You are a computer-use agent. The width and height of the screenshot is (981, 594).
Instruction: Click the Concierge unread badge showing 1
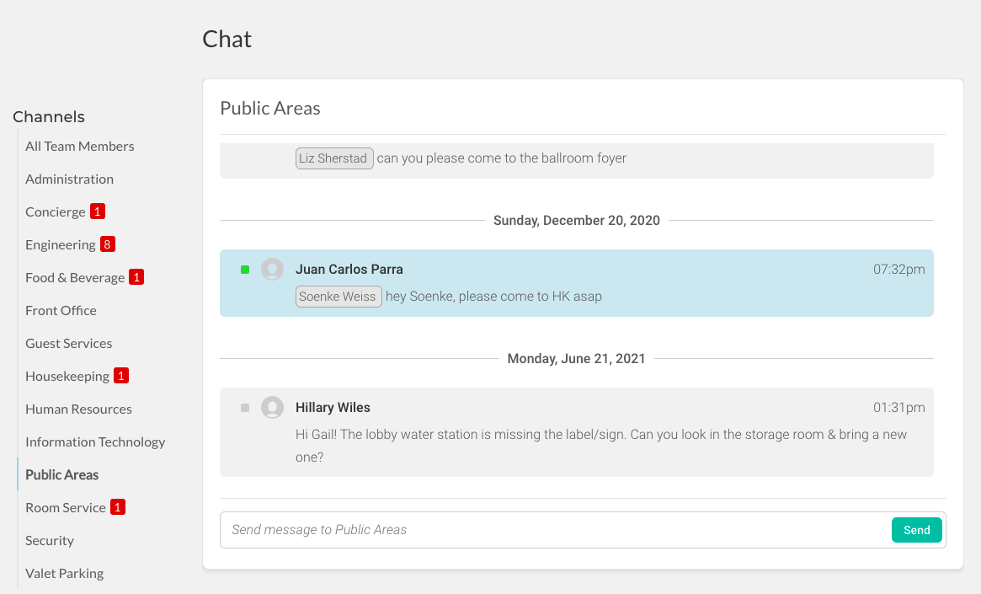pos(98,211)
